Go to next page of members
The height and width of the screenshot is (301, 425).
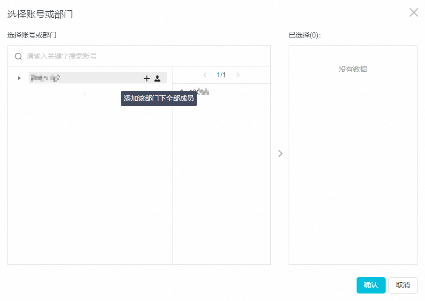tap(238, 75)
